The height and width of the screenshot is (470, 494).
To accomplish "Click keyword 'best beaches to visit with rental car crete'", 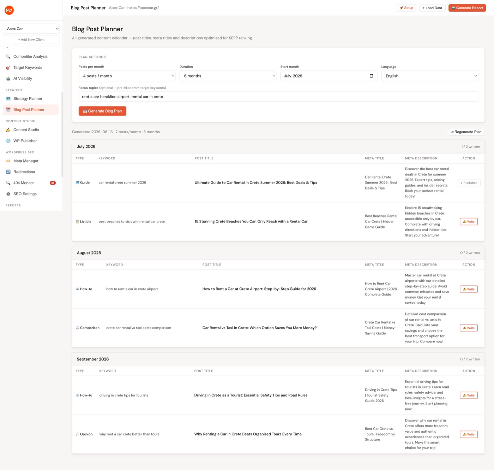I will pyautogui.click(x=132, y=222).
